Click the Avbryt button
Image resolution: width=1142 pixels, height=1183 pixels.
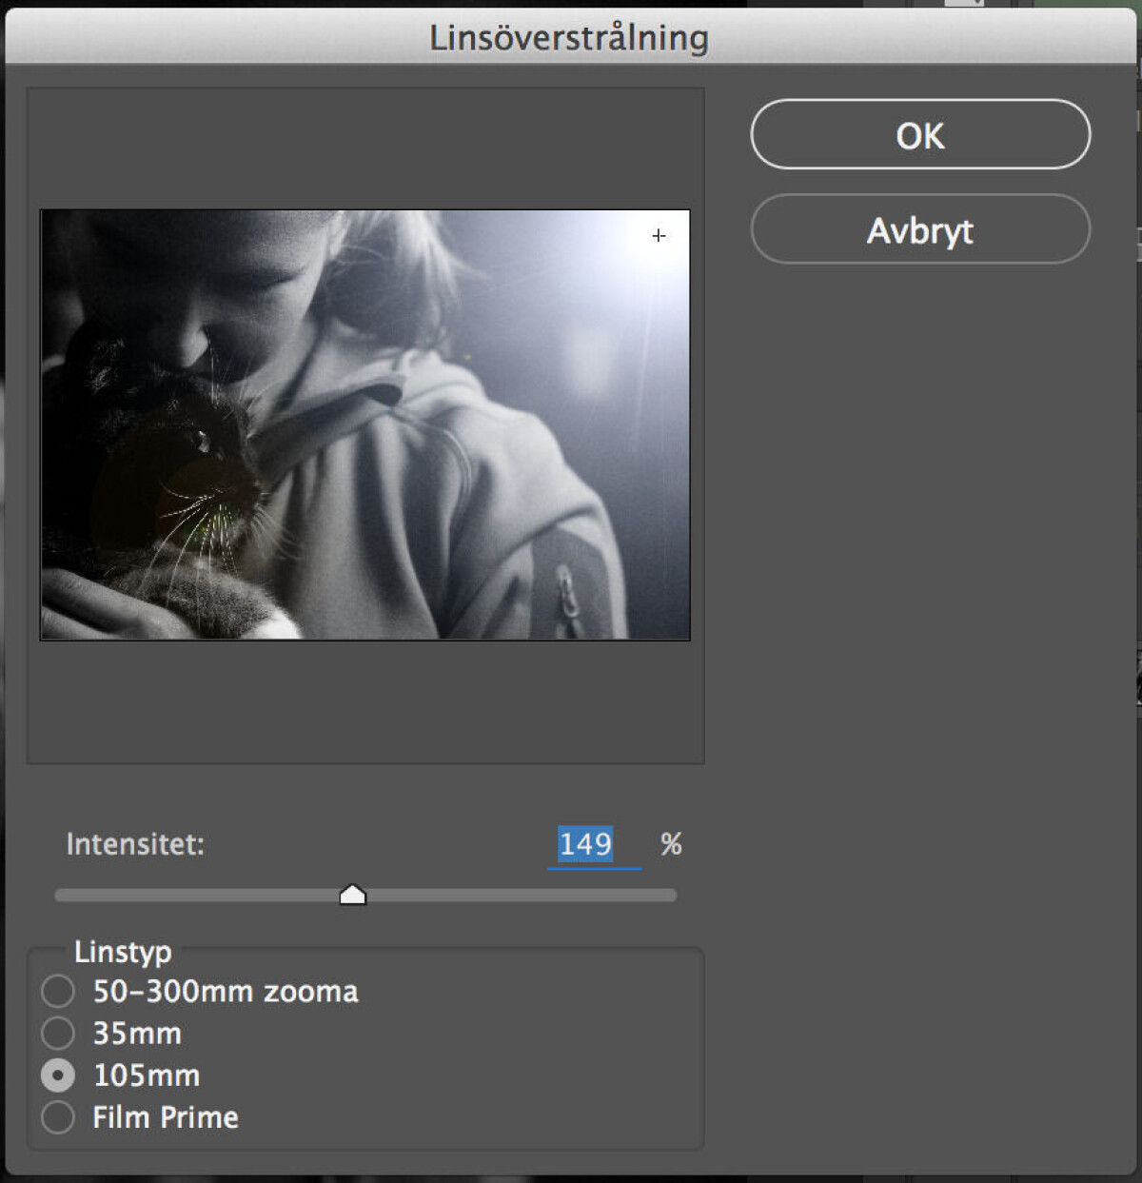click(x=920, y=229)
